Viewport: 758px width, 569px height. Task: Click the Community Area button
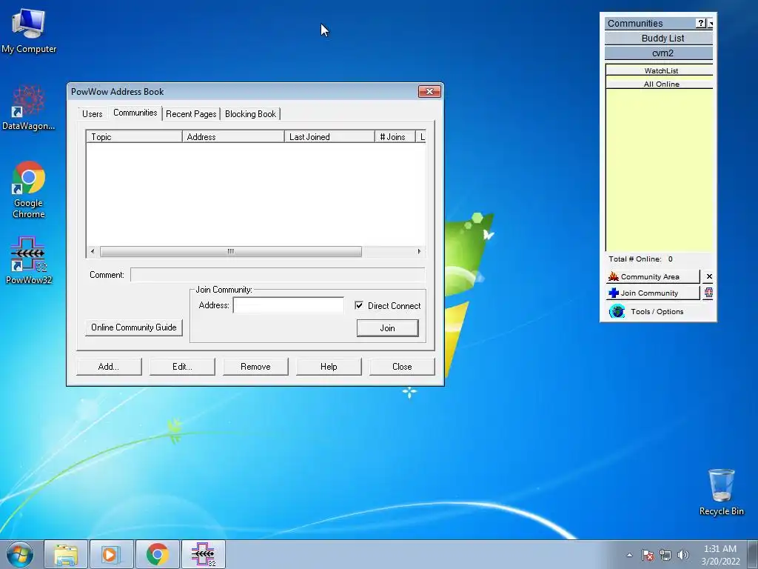point(653,277)
